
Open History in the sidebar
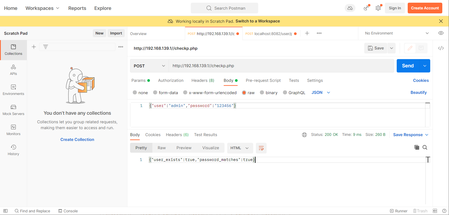click(x=13, y=150)
